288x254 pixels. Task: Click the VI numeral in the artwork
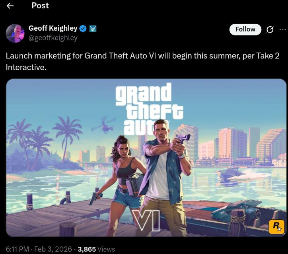(146, 221)
